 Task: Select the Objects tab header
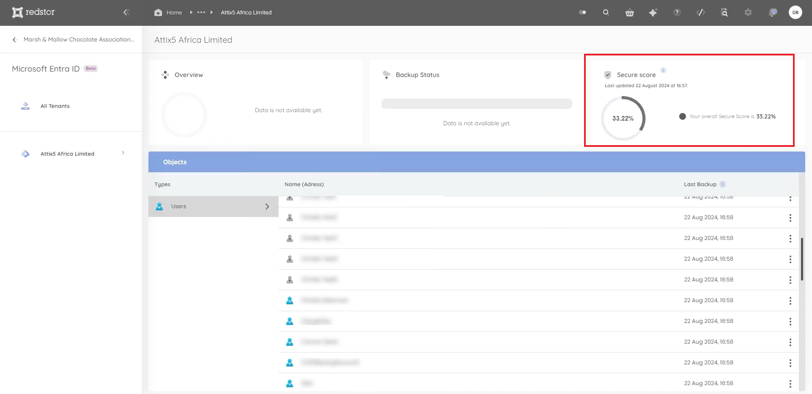[175, 162]
